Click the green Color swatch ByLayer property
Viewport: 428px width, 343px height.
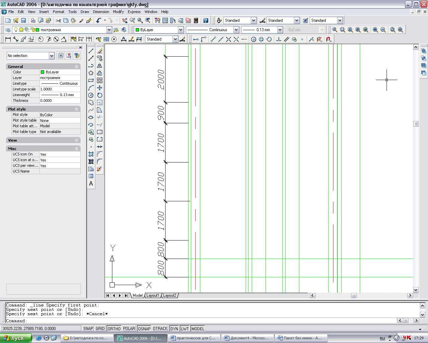pyautogui.click(x=42, y=72)
